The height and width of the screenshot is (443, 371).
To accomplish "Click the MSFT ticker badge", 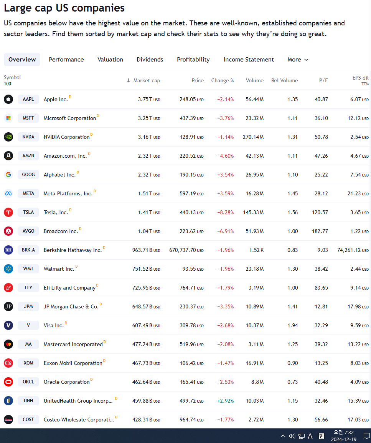I will click(x=28, y=118).
